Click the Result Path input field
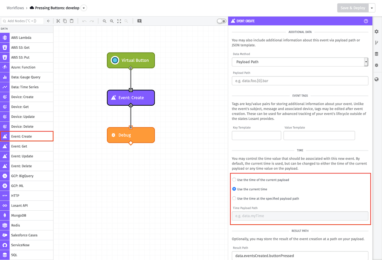 tap(300, 256)
